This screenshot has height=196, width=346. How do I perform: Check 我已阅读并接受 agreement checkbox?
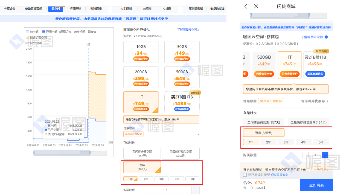(x=245, y=175)
